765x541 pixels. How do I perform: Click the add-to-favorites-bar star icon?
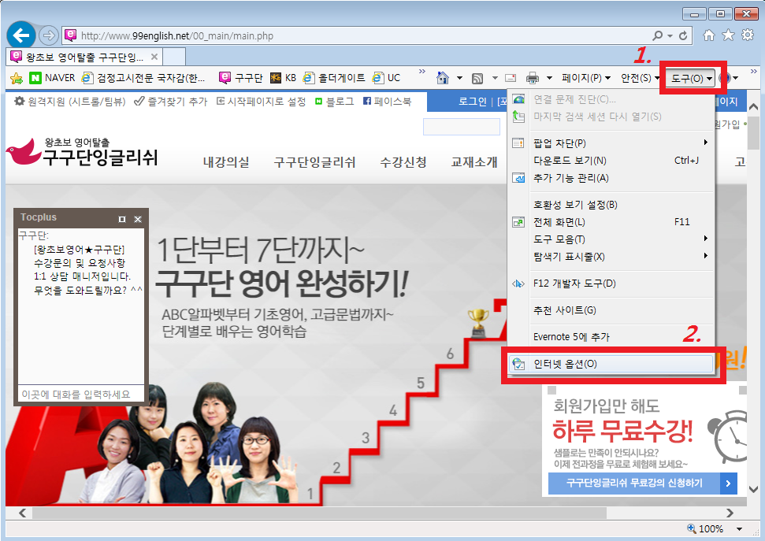pos(16,78)
